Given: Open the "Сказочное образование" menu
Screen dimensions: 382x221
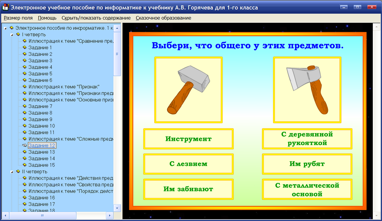Looking at the screenshot, I should (163, 18).
